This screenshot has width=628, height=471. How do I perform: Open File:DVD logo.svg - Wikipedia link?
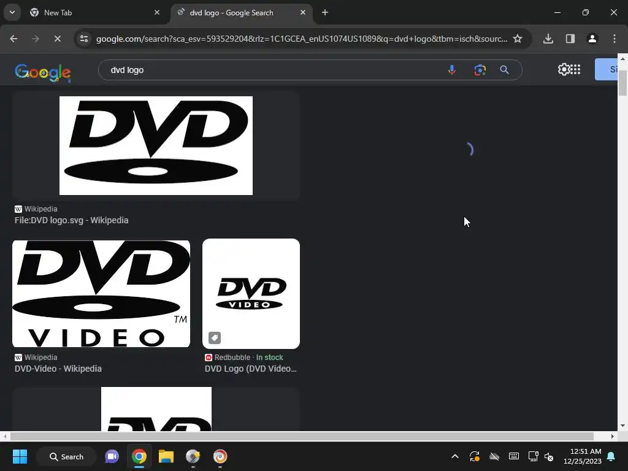[71, 220]
